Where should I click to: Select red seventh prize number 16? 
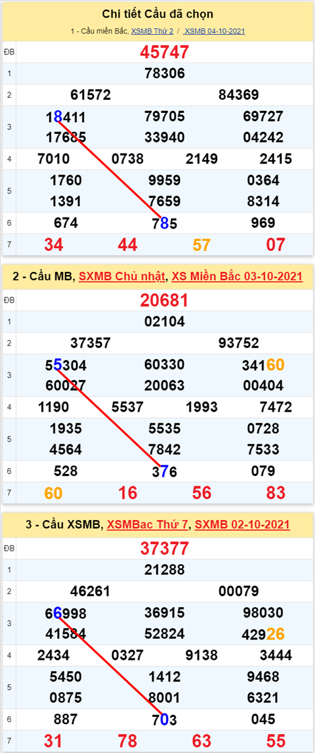[127, 493]
